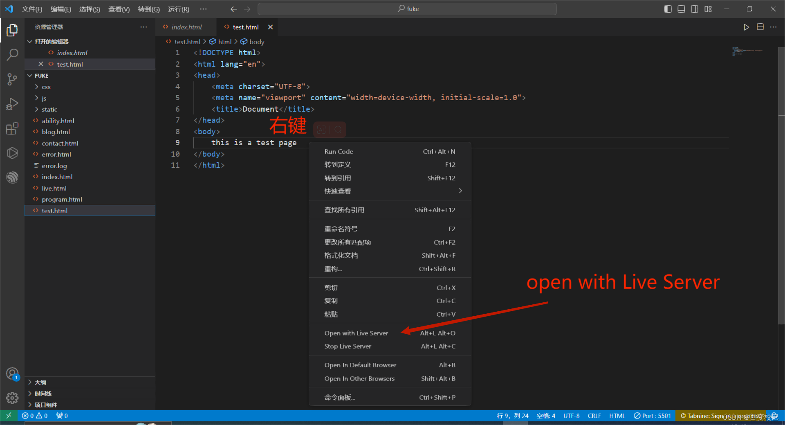Expand the Quick View submenu arrow

pos(460,191)
